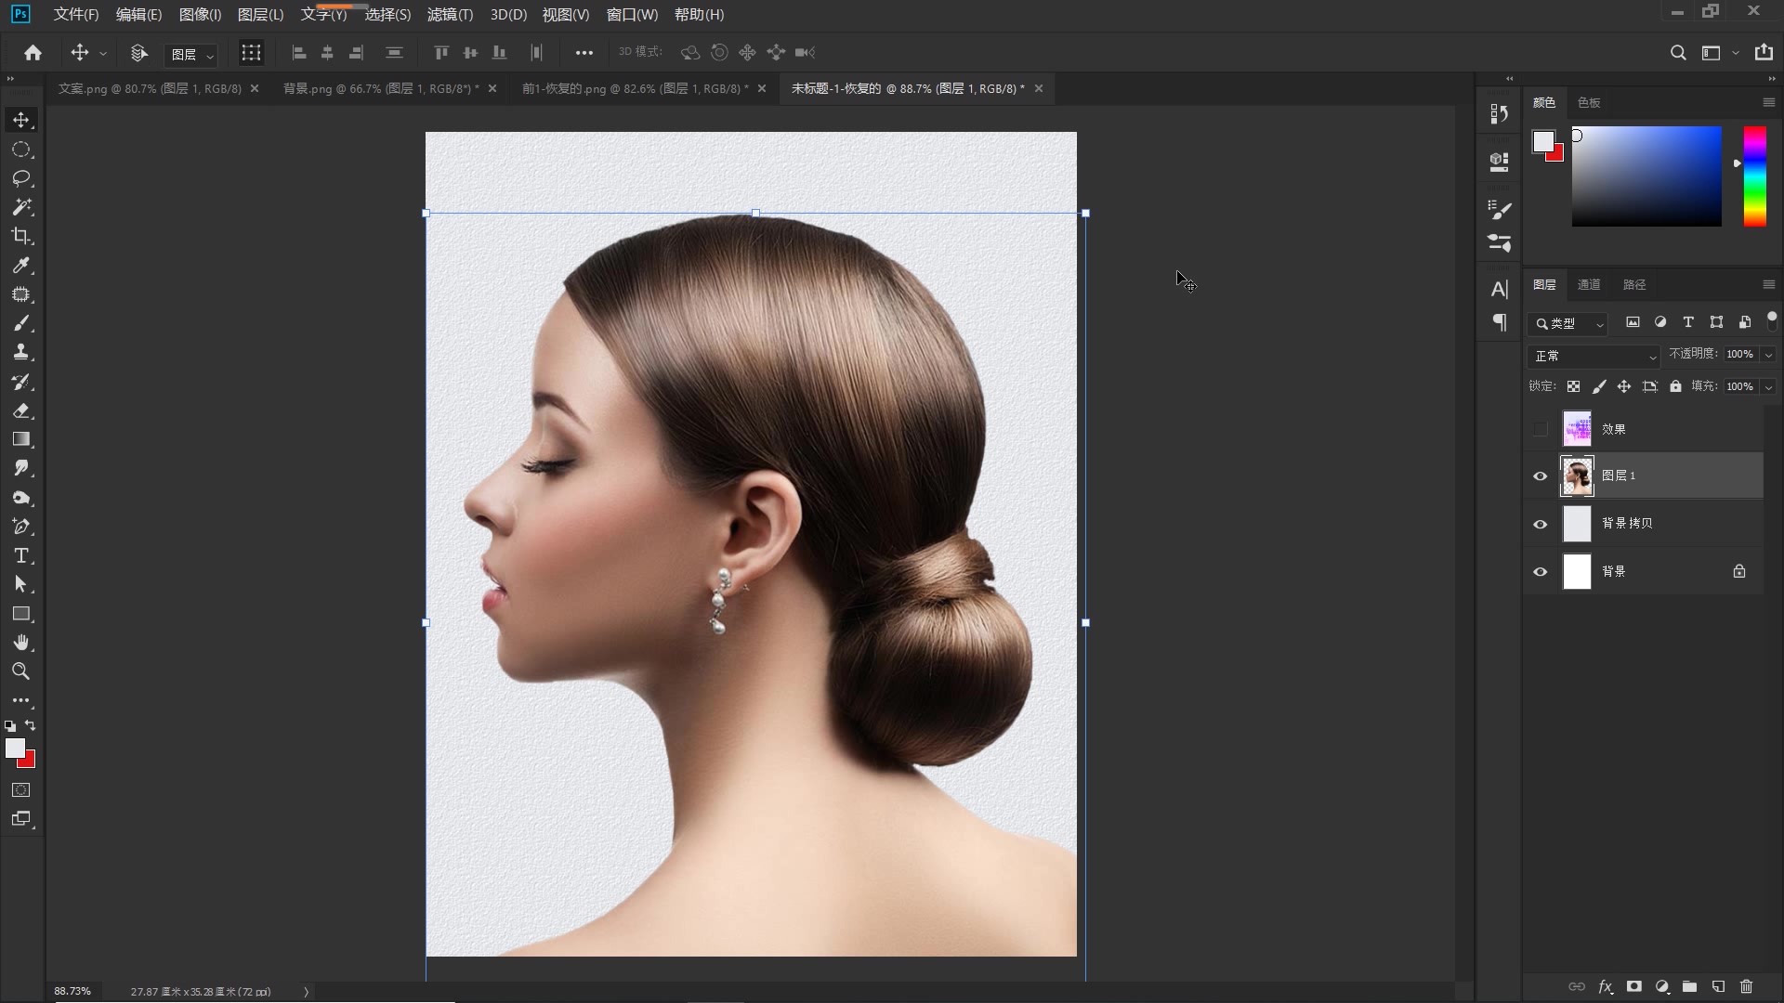
Task: Select the Magic Wand tool
Action: pos(21,207)
